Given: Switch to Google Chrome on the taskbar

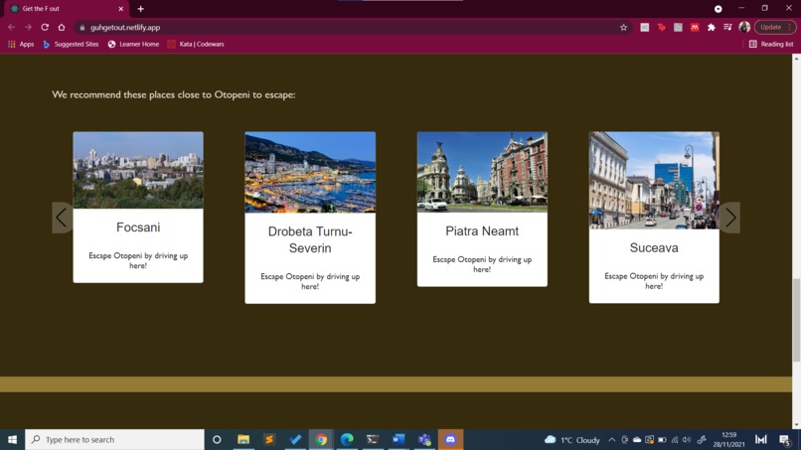Looking at the screenshot, I should 321,439.
